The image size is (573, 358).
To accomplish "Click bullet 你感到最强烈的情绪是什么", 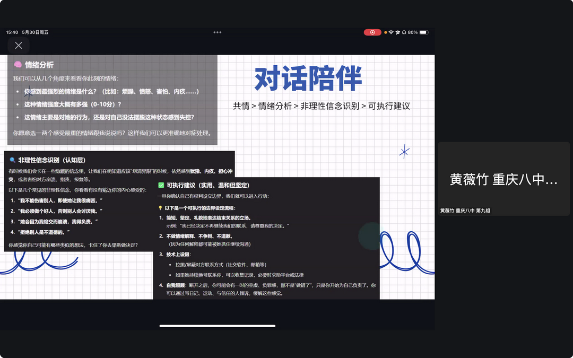I will pos(111,91).
